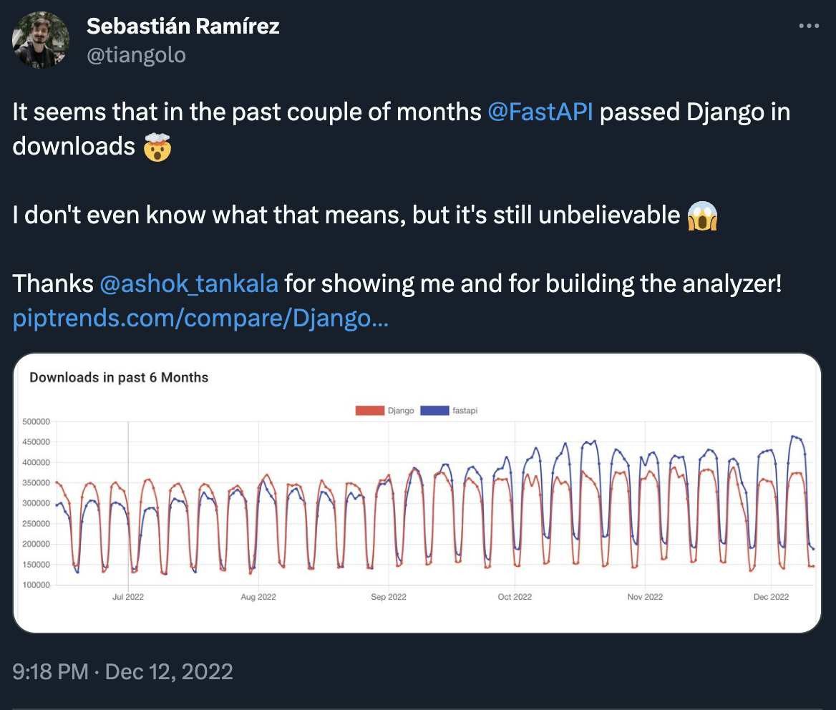Click the Sebastián Ramírez display name
The width and height of the screenshot is (836, 710).
183,26
